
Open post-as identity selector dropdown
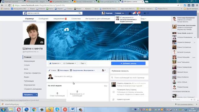(x=104, y=70)
